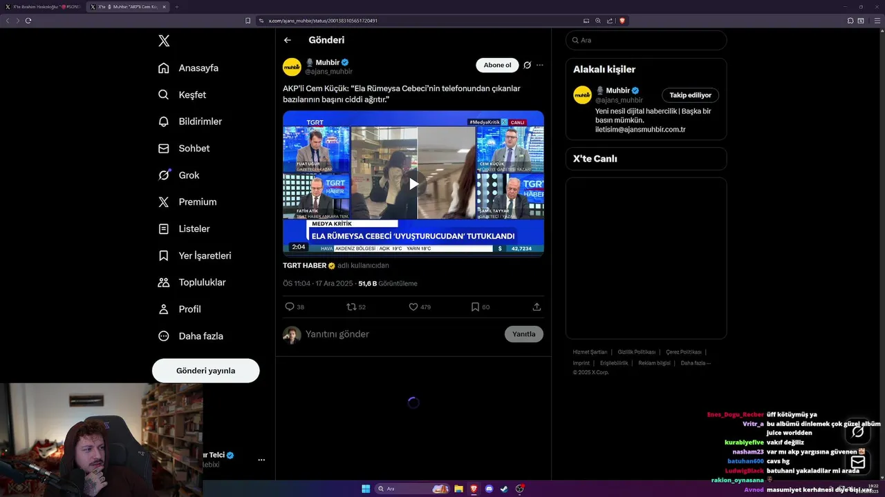Open Premium from the sidebar
The width and height of the screenshot is (885, 497).
(x=187, y=202)
